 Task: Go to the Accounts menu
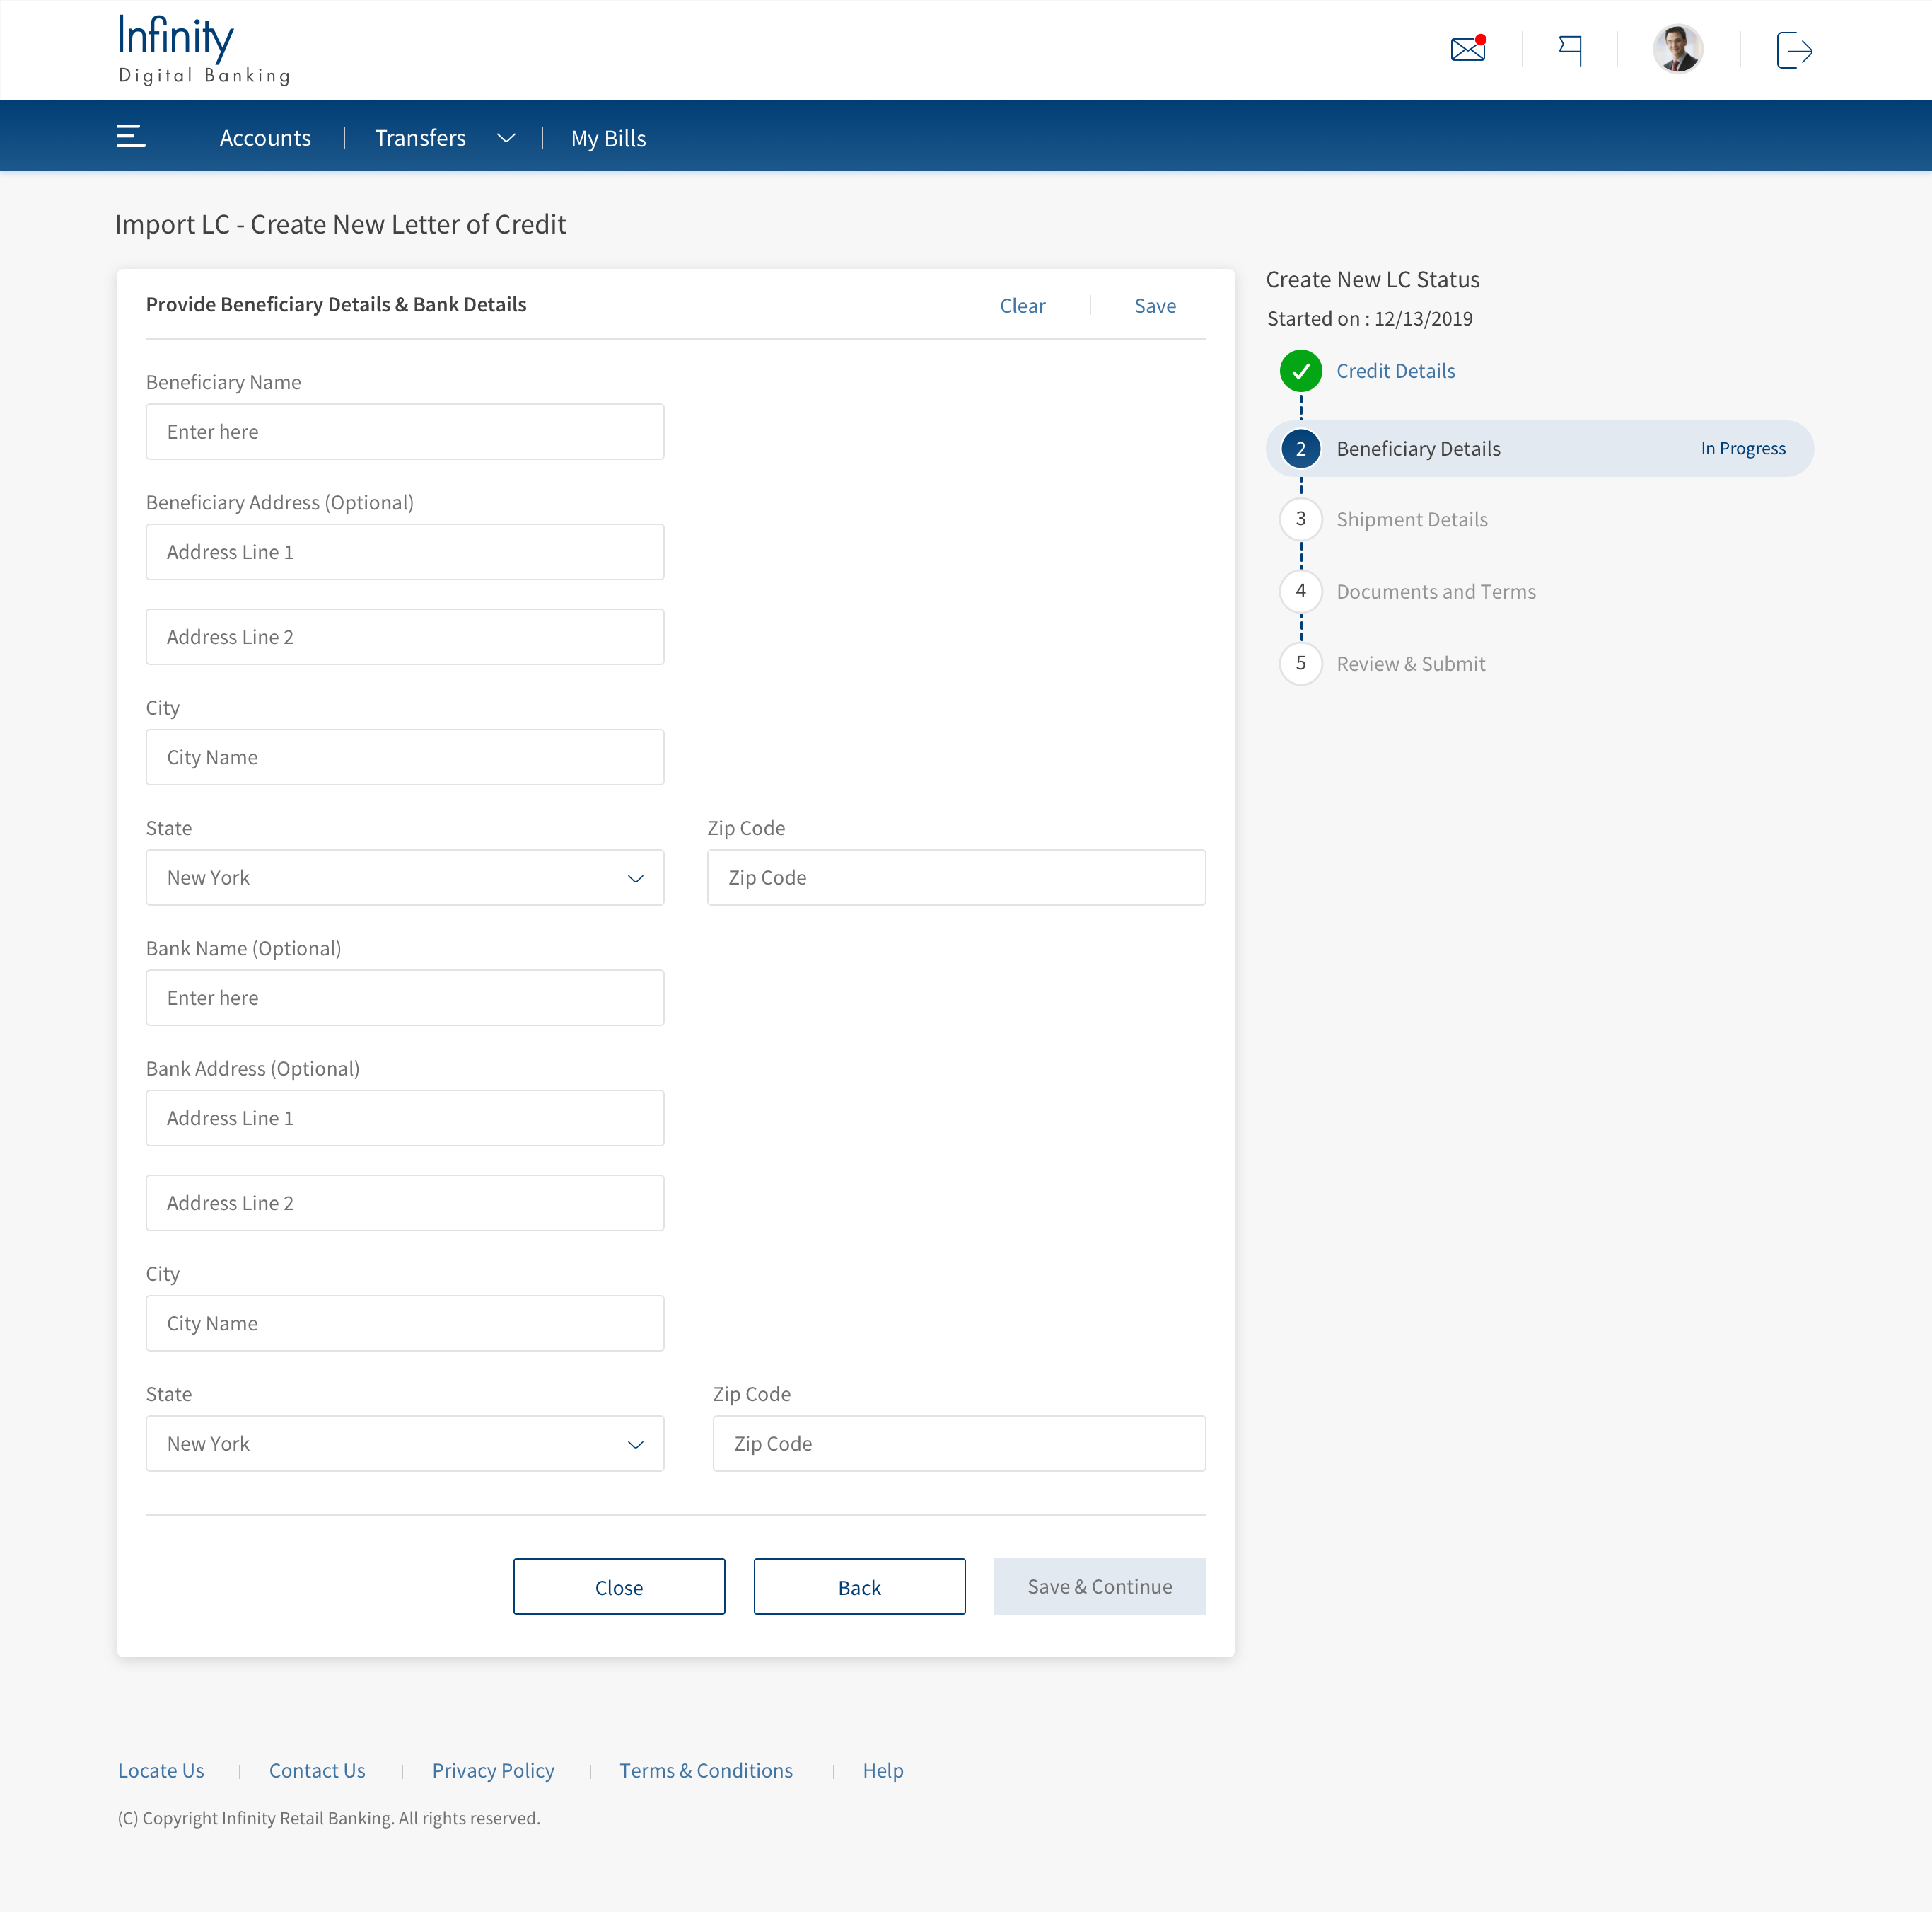(265, 138)
